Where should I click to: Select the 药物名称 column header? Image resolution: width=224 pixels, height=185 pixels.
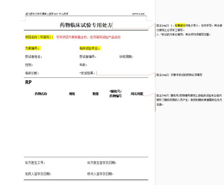tap(40, 94)
